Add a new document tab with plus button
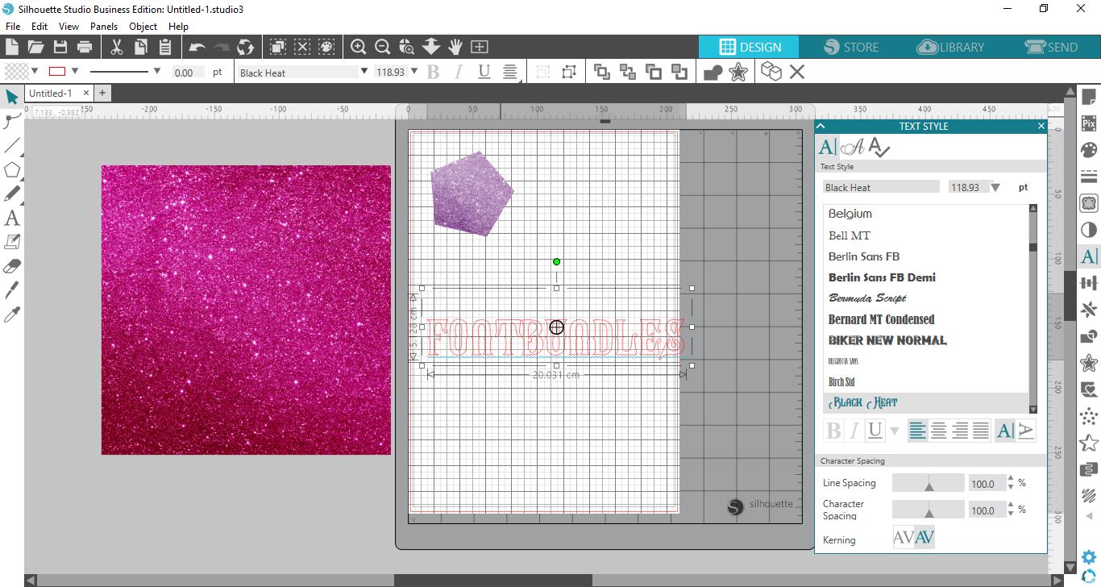The height and width of the screenshot is (587, 1101). (102, 94)
